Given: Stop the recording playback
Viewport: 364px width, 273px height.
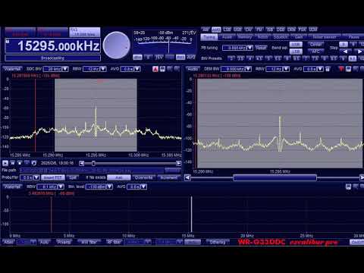Looking at the screenshot, I should click(x=20, y=163).
